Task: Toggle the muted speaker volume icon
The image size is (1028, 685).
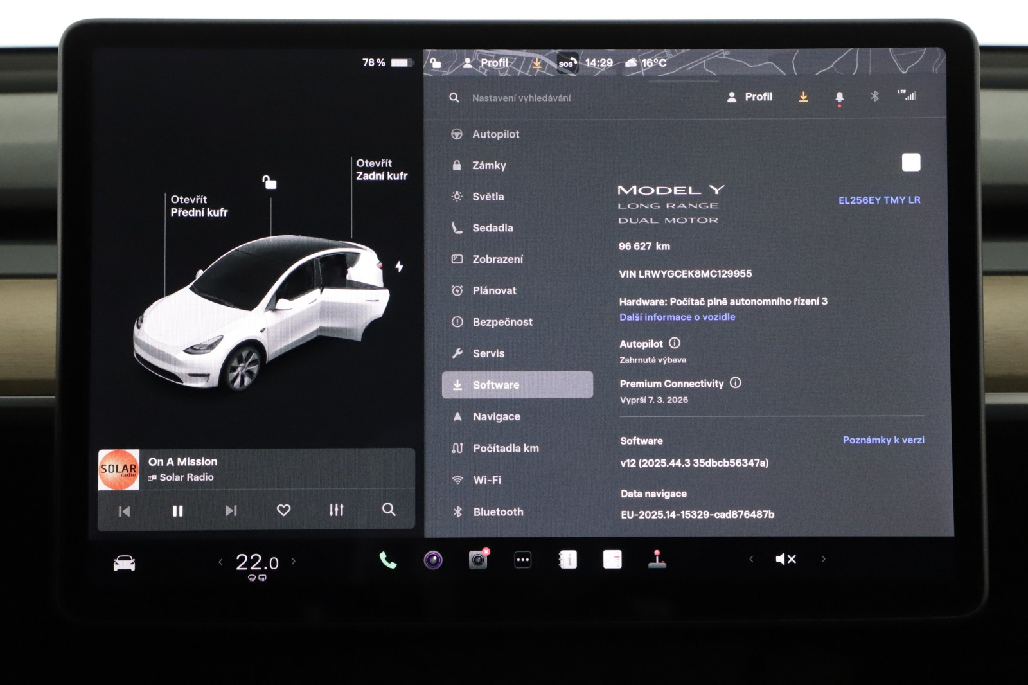Action: pos(785,559)
